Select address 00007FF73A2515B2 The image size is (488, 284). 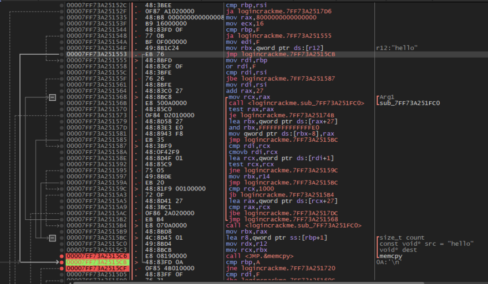click(x=97, y=219)
